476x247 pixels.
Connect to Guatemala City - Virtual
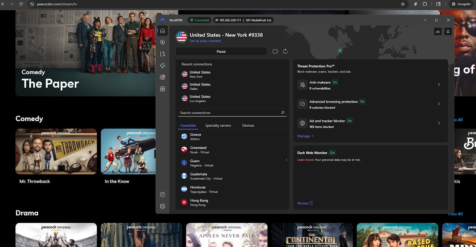[x=232, y=176]
